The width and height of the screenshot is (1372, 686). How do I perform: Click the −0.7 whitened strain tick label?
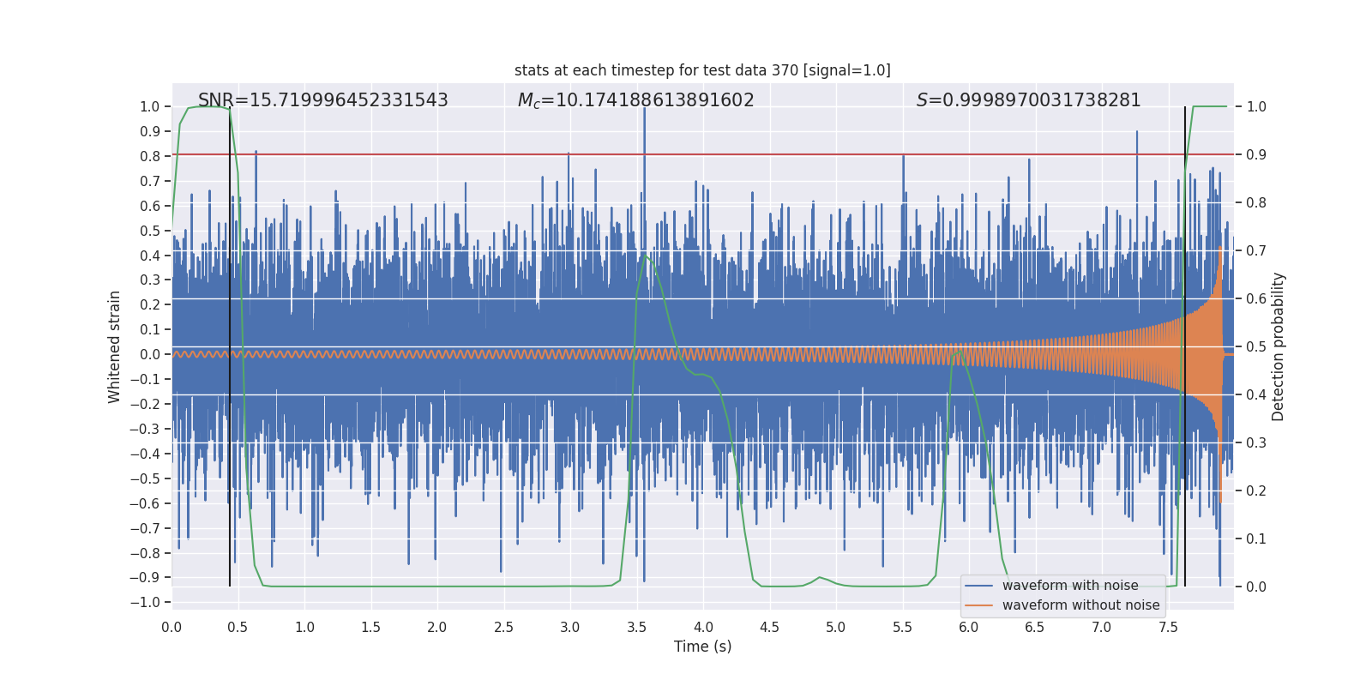[x=145, y=528]
